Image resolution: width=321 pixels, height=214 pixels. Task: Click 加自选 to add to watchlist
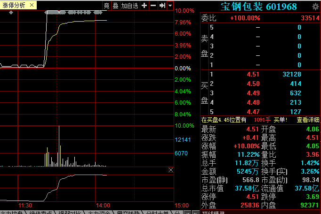(129, 6)
